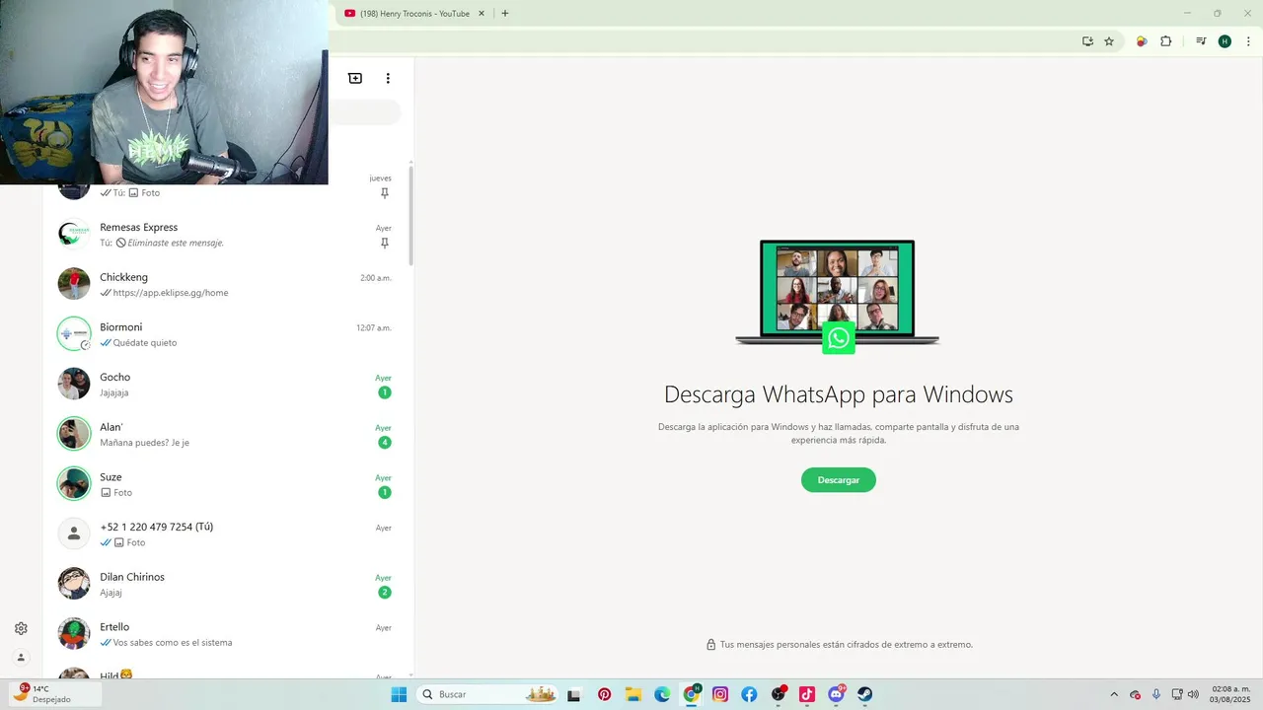Viewport: 1263px width, 710px height.
Task: Open Gocho profile picture
Action: pyautogui.click(x=74, y=384)
